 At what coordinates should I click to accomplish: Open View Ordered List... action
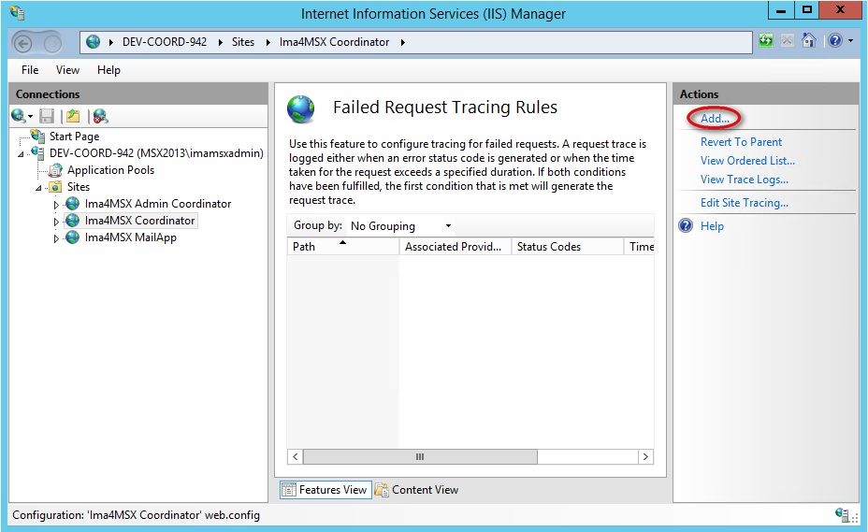click(x=748, y=161)
